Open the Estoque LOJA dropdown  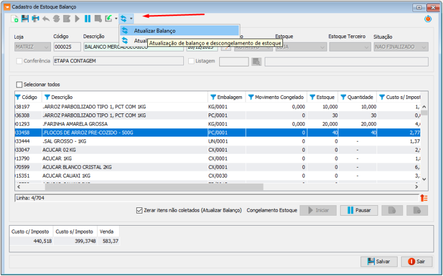[x=301, y=47]
